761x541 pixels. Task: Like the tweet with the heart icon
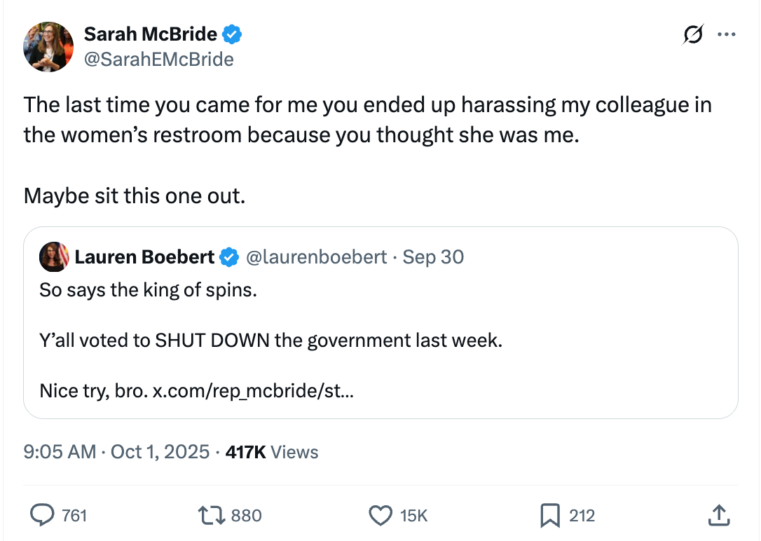tap(380, 516)
